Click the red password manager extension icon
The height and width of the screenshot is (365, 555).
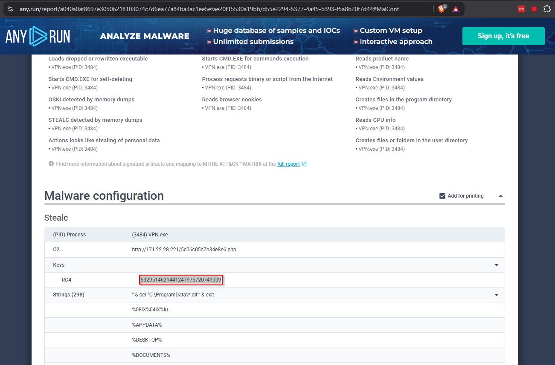521,9
